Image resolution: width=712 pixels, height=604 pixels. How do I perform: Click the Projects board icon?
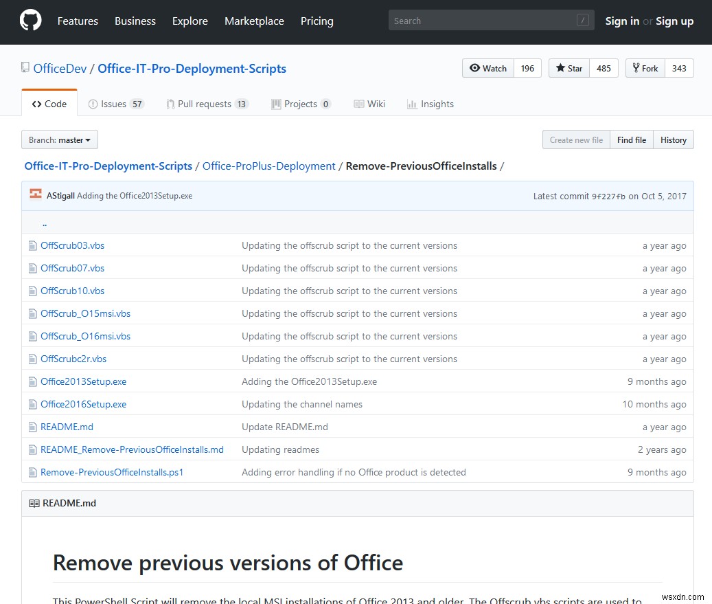click(x=277, y=104)
